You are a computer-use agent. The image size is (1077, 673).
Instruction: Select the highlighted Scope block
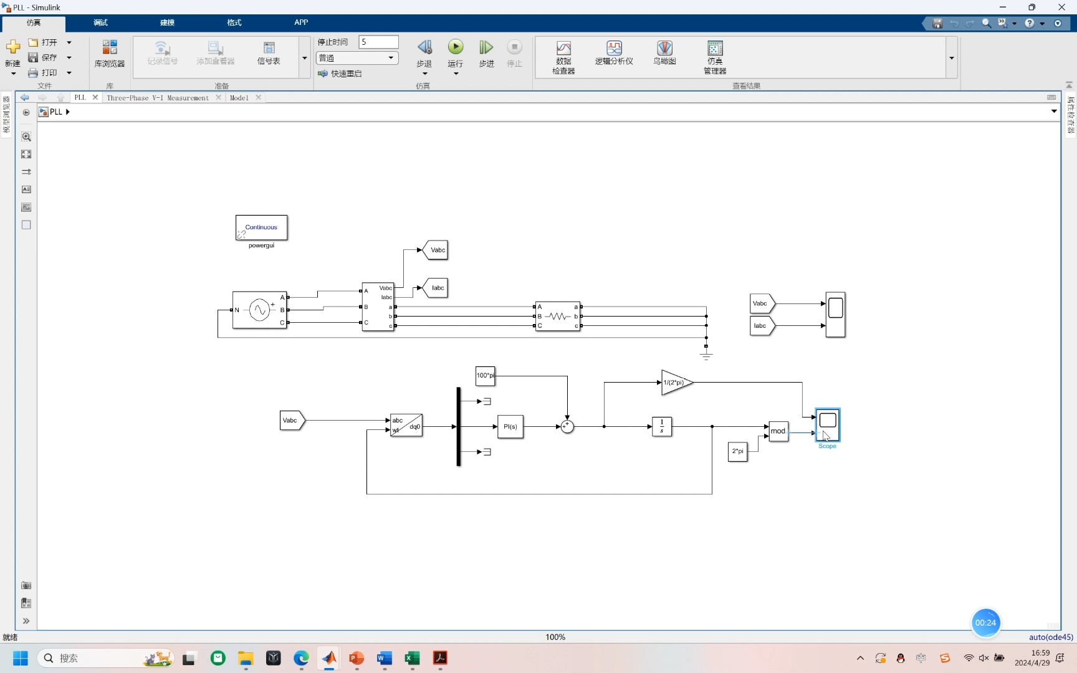pyautogui.click(x=828, y=425)
